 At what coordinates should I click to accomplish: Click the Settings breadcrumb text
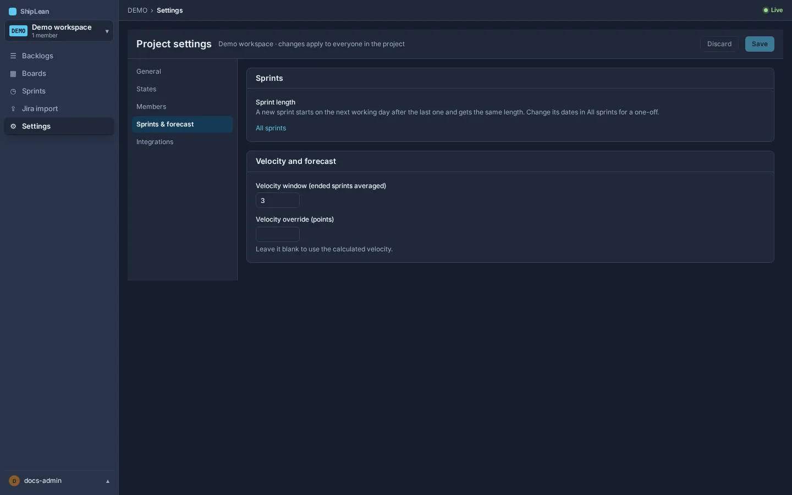[x=169, y=10]
